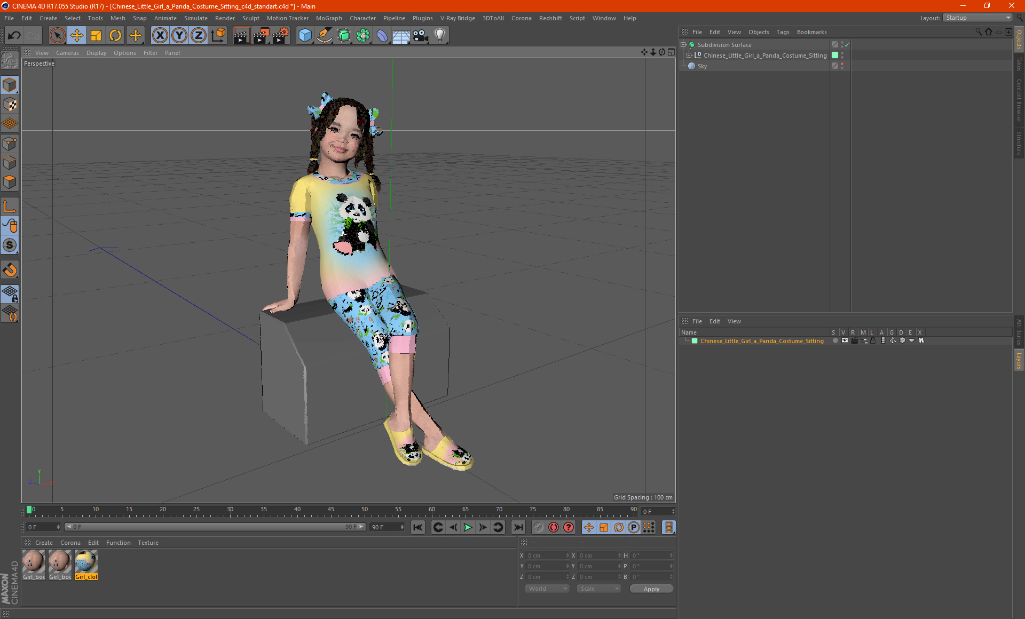Click layer color swatch of girl object

click(x=695, y=341)
